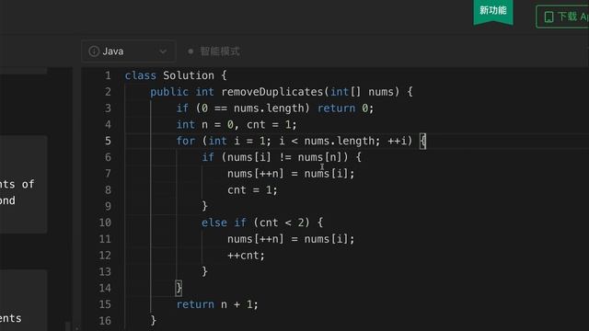This screenshot has height=331, width=589.
Task: Click the language dropdown chevron arrow
Action: pos(163,51)
